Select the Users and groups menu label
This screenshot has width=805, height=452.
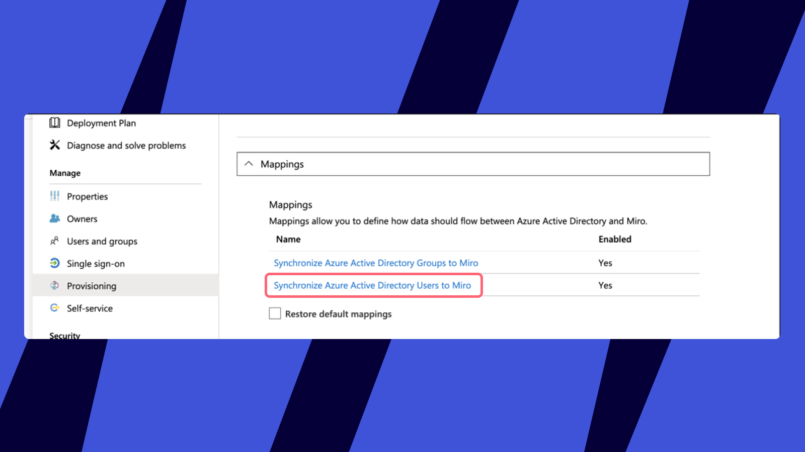point(102,242)
